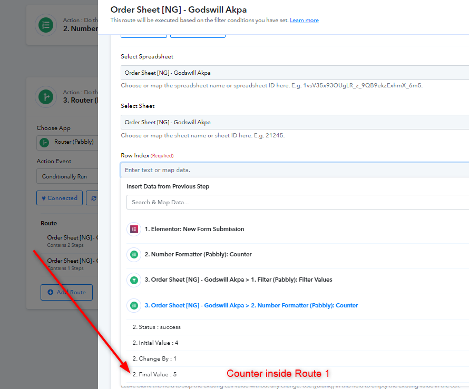Viewport: 469px width, 389px height.
Task: Expand step 2 Number Formatter Counter
Action: 198,254
